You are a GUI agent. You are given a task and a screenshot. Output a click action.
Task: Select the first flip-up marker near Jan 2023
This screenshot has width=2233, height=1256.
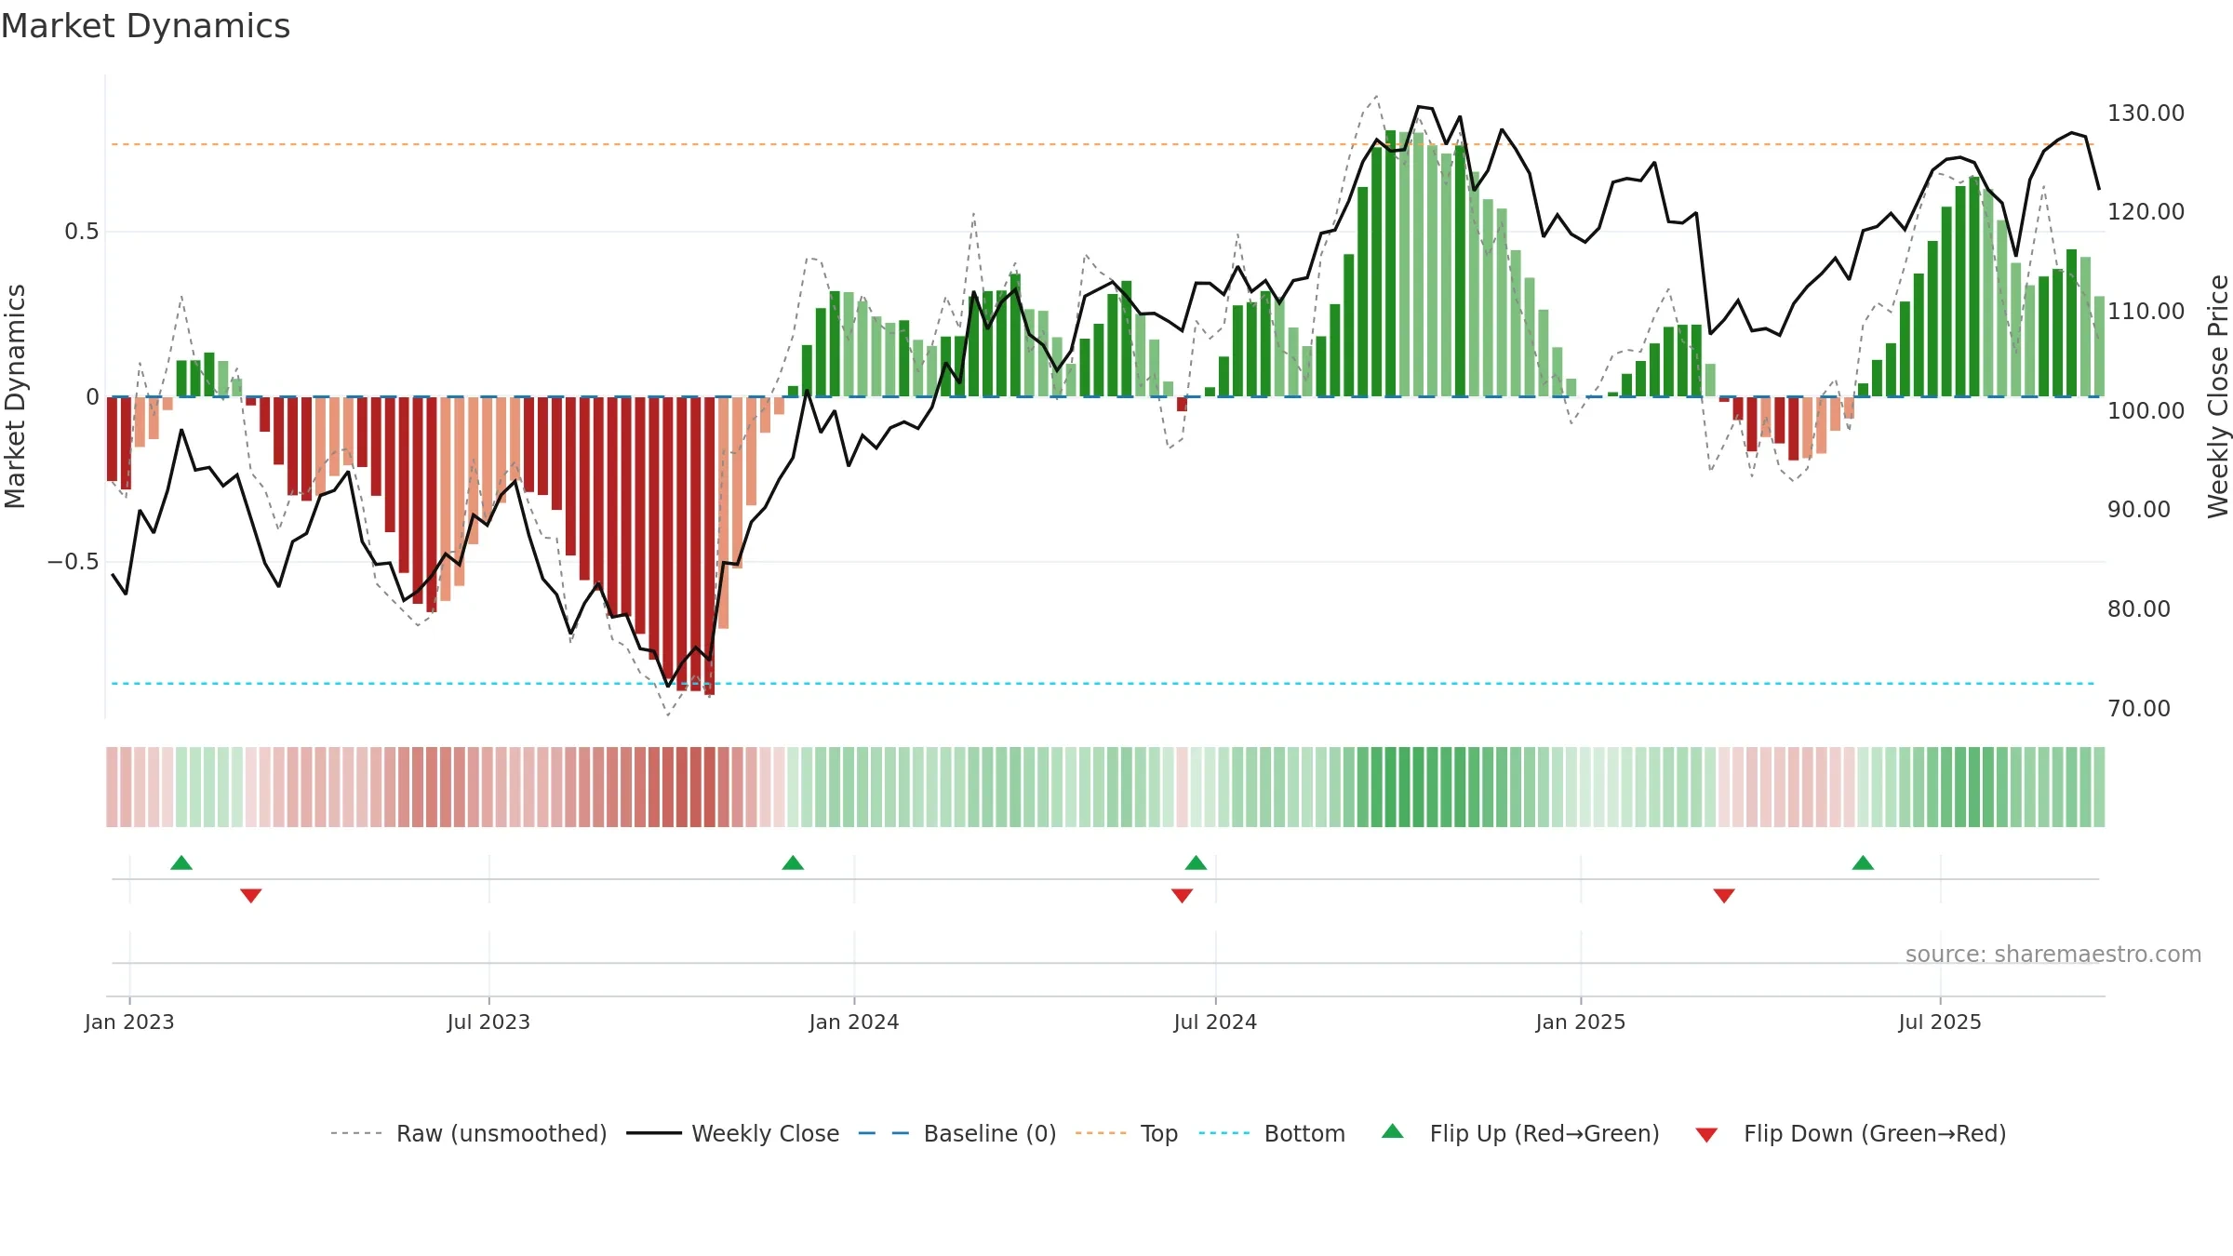point(181,862)
